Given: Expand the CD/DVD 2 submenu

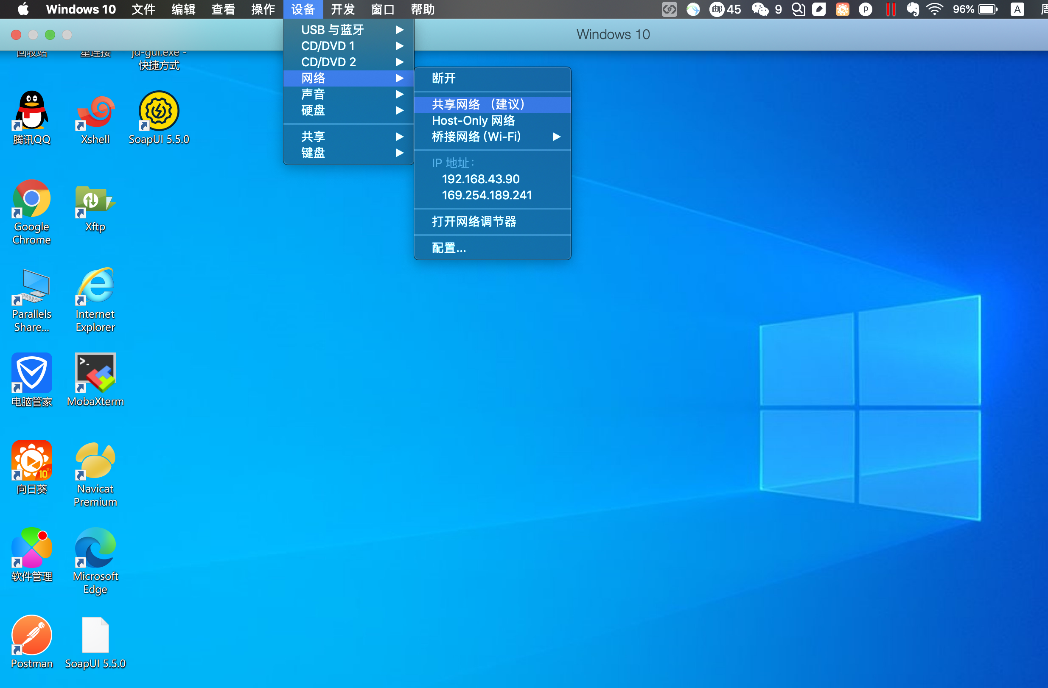Looking at the screenshot, I should click(x=348, y=62).
